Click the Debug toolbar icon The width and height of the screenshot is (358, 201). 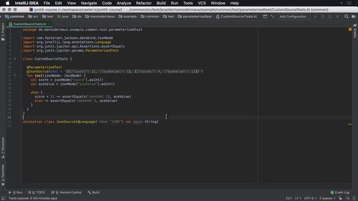coord(323,16)
